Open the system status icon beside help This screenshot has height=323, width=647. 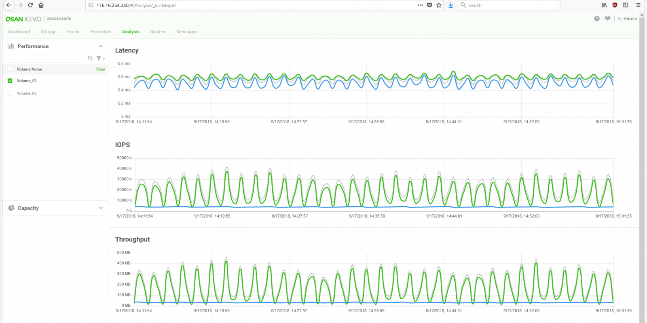click(607, 19)
